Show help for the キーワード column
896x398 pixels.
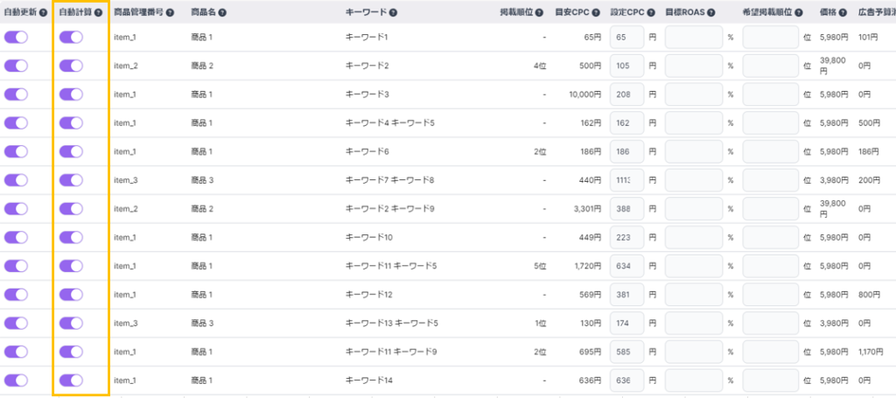coord(393,13)
